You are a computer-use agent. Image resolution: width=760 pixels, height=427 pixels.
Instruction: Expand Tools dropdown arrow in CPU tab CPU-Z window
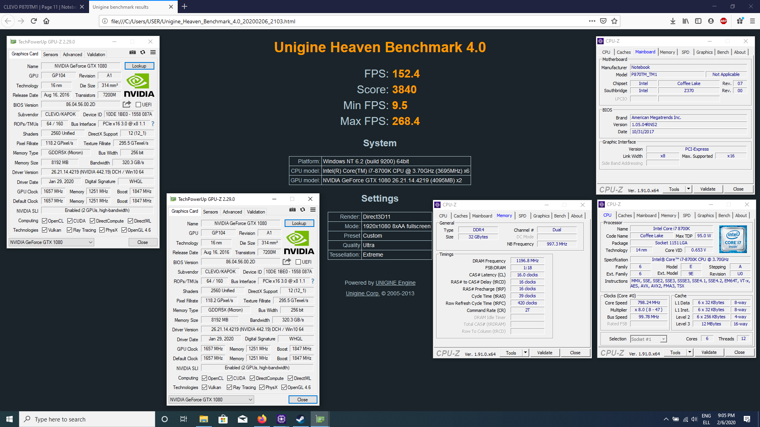(x=690, y=352)
